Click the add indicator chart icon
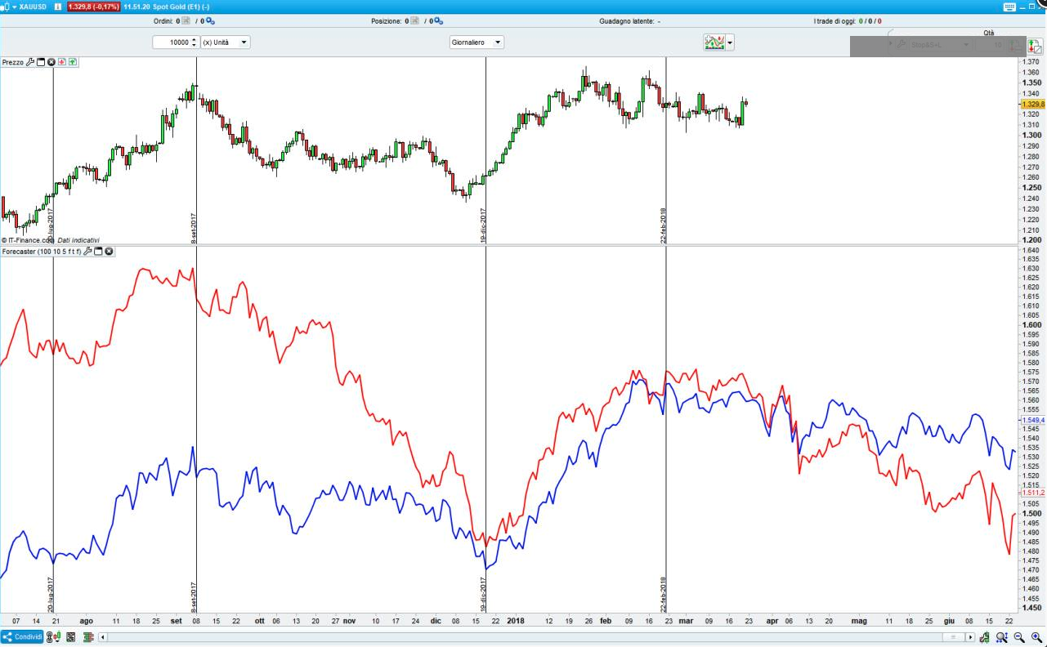This screenshot has height=647, width=1047. click(715, 42)
